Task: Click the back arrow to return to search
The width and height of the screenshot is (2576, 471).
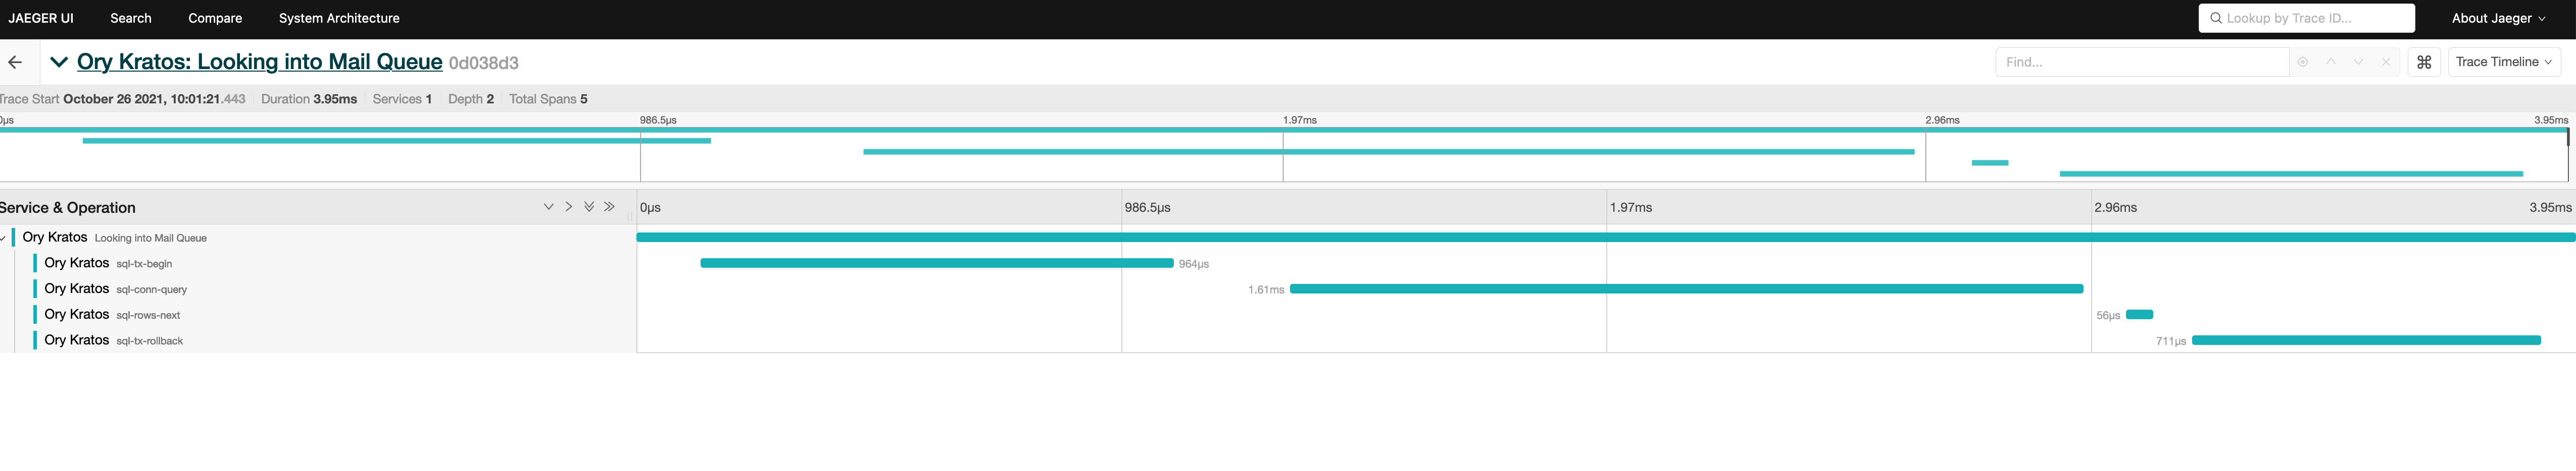Action: click(16, 62)
